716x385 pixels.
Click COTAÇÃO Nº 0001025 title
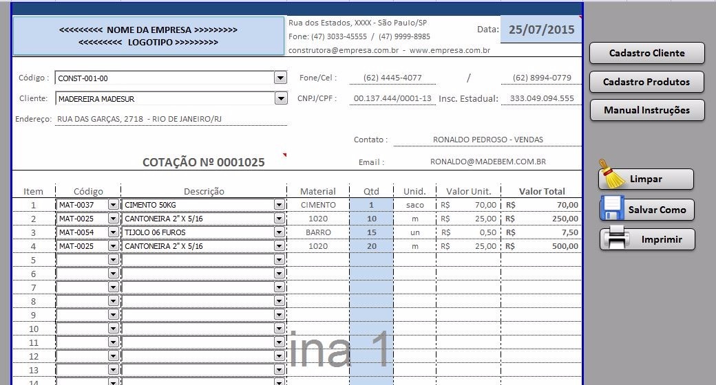point(204,162)
